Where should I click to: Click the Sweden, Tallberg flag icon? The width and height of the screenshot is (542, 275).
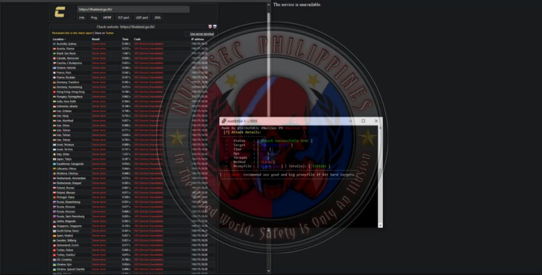54,241
